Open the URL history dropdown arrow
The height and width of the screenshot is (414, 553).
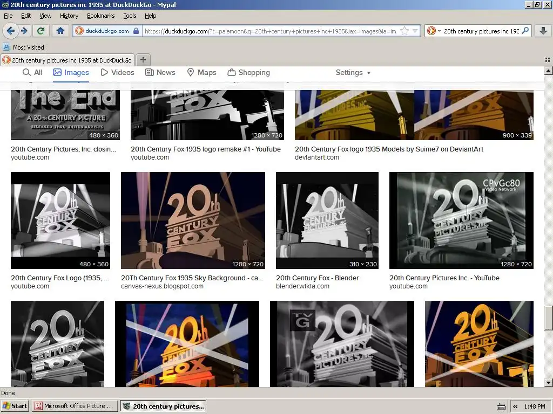point(415,31)
